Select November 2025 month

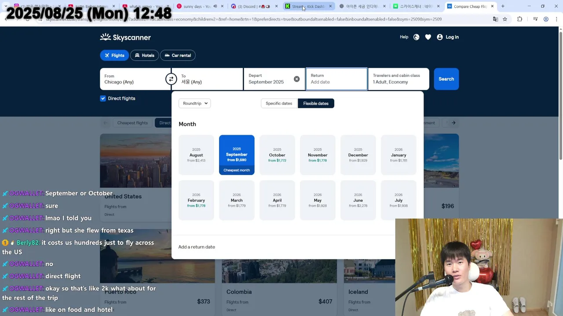coord(318,155)
